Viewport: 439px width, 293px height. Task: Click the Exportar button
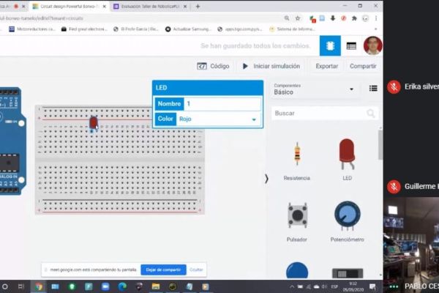326,66
